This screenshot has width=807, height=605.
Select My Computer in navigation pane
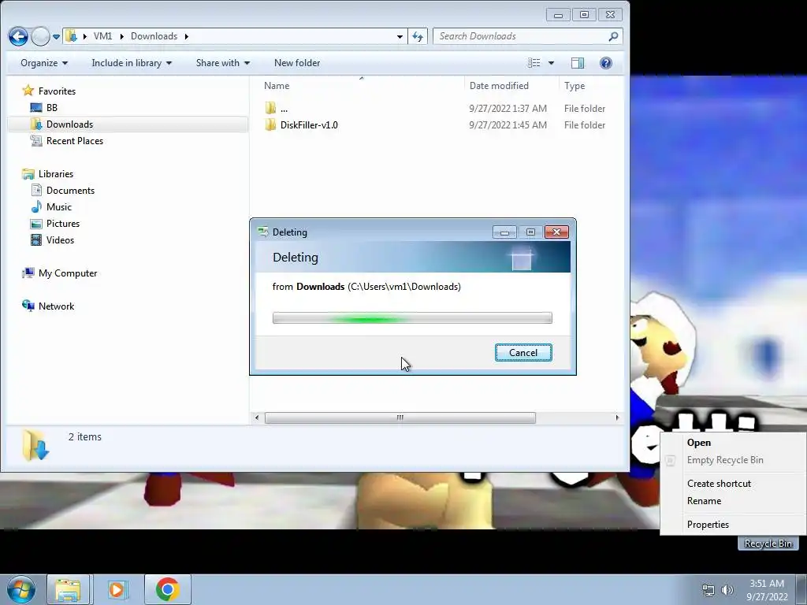point(68,273)
